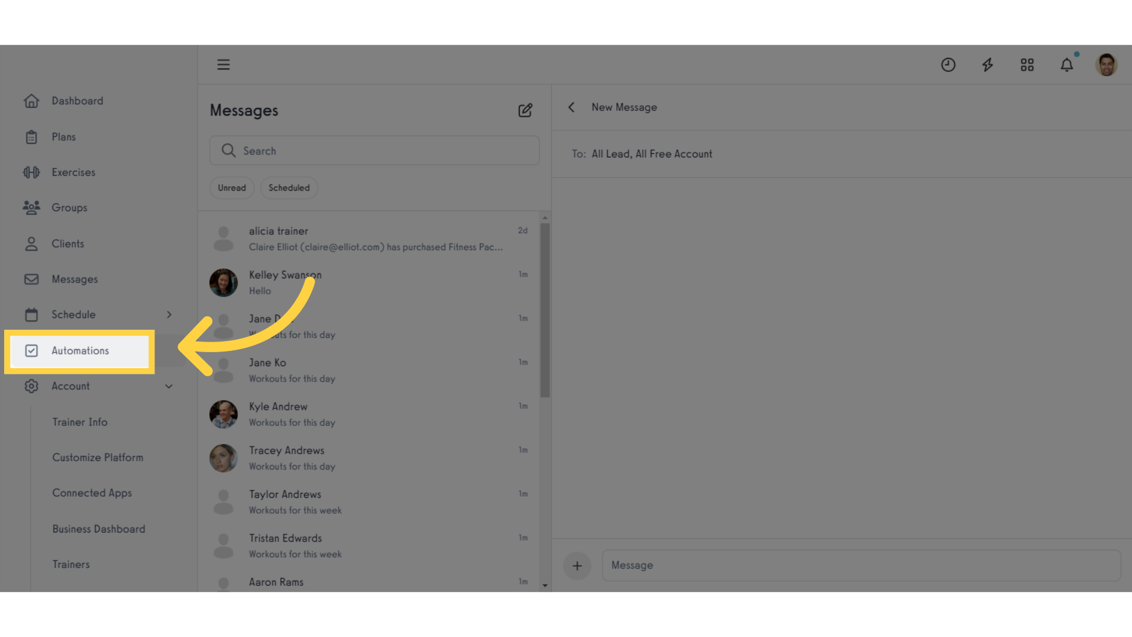
Task: Open the notifications bell dropdown
Action: pyautogui.click(x=1067, y=64)
